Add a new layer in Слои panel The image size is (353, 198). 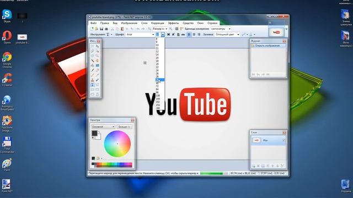254,166
